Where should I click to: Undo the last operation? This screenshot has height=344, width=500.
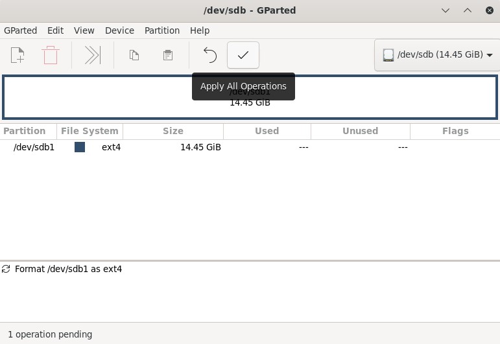click(210, 55)
